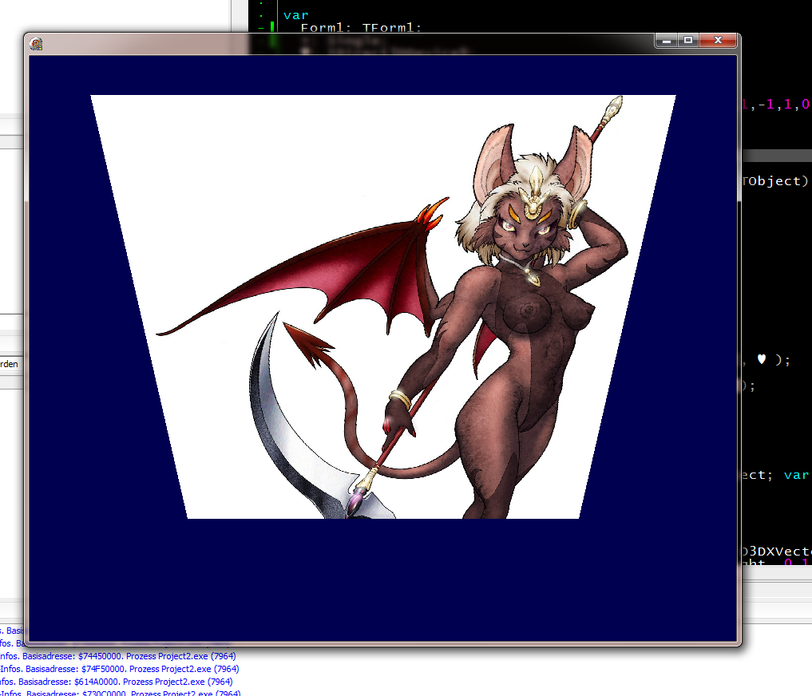Click the application icon in the render window title bar
Screen dimensions: 812x696
[36, 44]
